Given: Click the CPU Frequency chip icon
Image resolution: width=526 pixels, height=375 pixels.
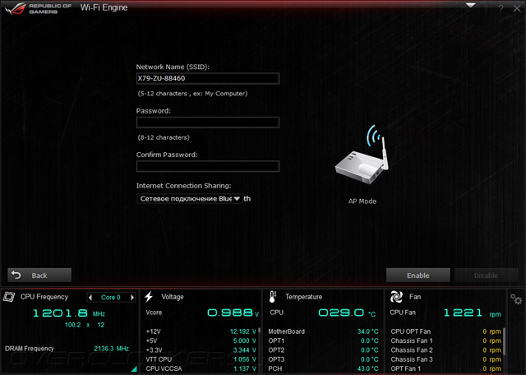Looking at the screenshot, I should coord(9,297).
